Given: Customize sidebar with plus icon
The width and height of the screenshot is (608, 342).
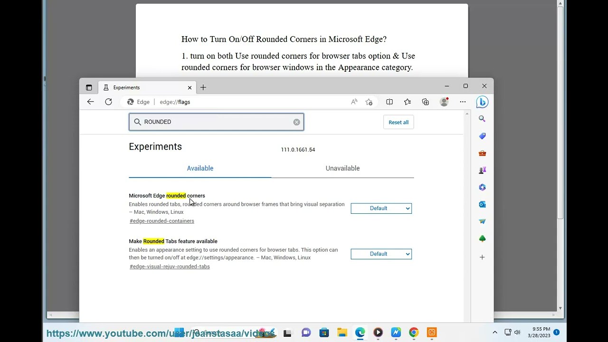Looking at the screenshot, I should point(482,257).
